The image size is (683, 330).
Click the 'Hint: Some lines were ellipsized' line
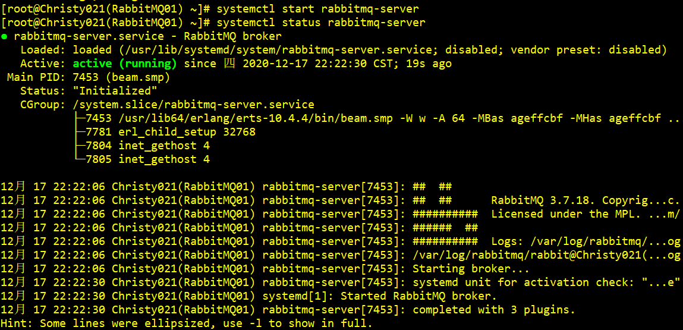(187, 323)
